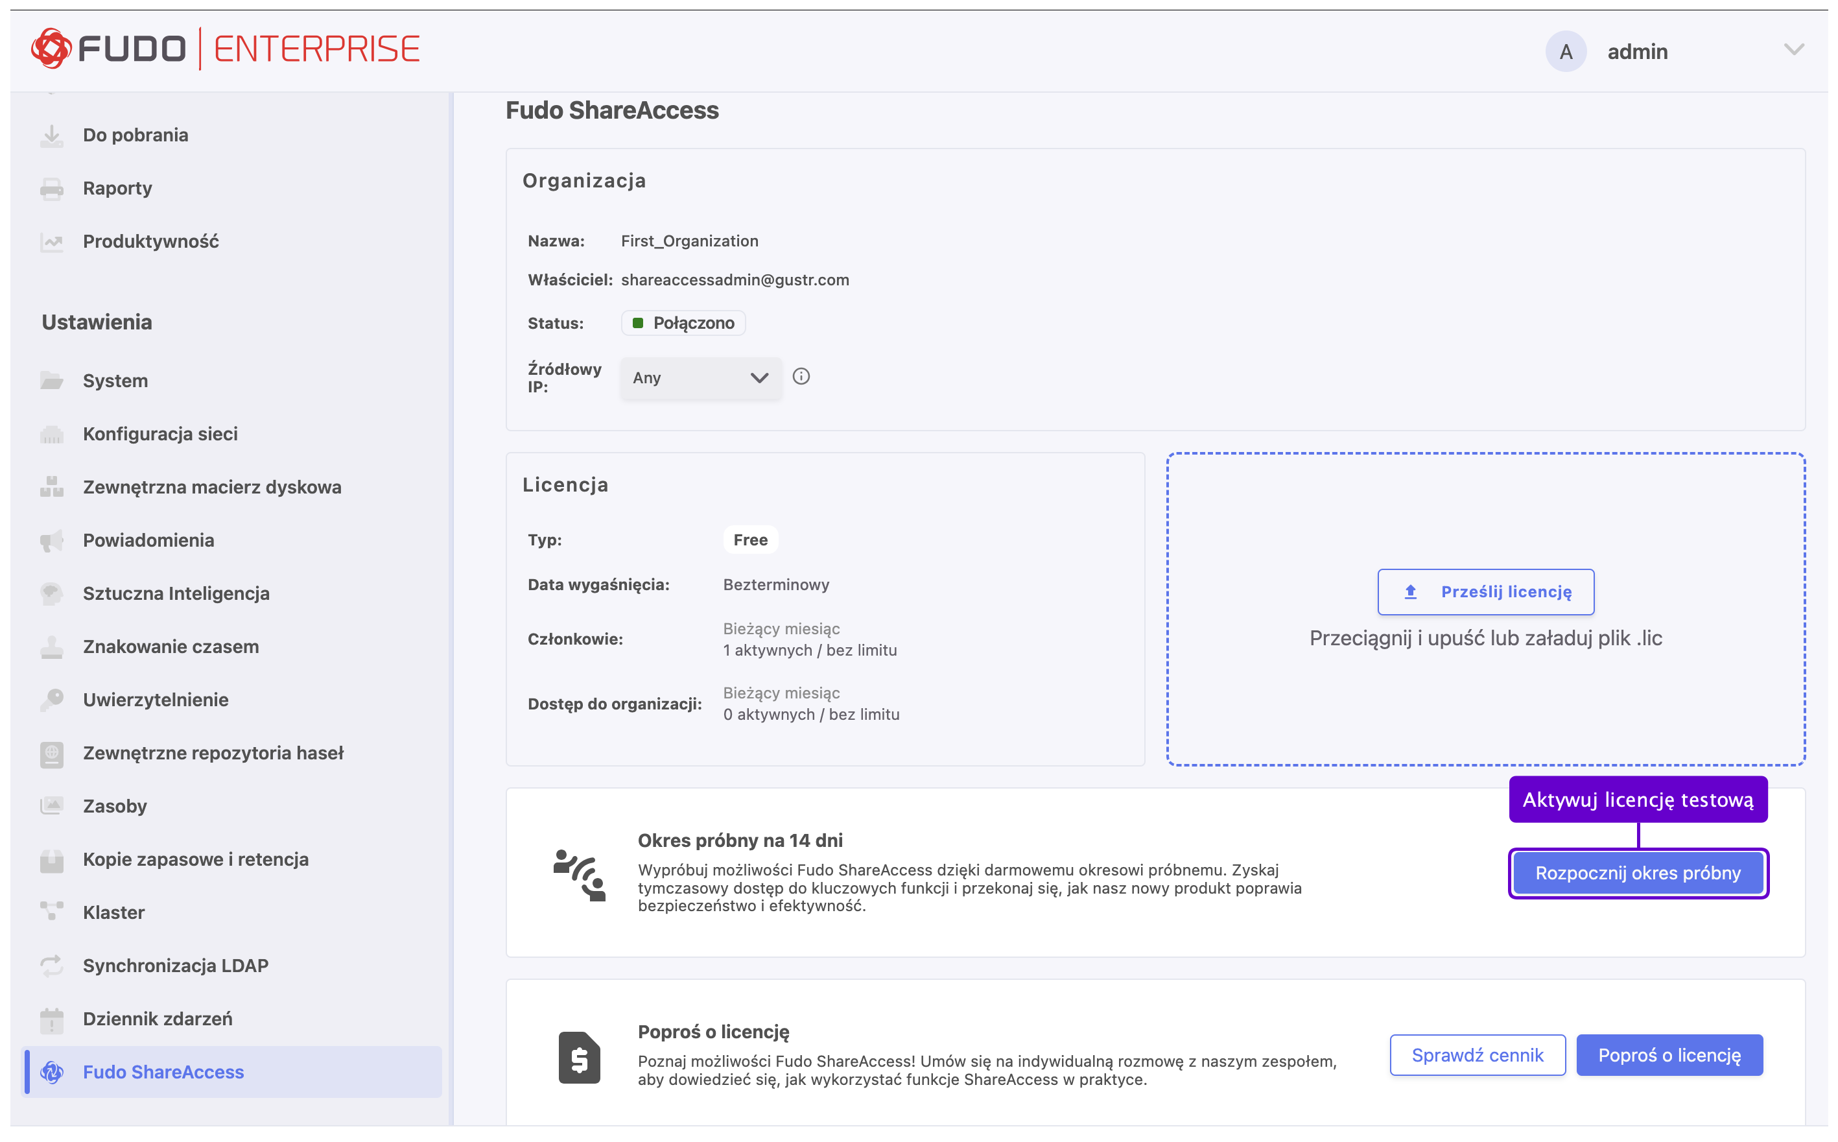Open Znakowanie czasem settings
Image resolution: width=1838 pixels, height=1142 pixels.
coord(171,647)
